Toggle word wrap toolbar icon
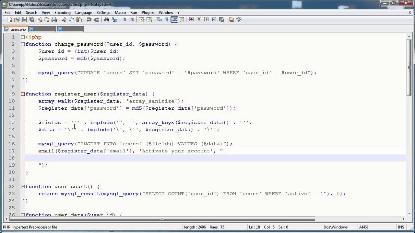This screenshot has height=233, width=415. [x=159, y=19]
